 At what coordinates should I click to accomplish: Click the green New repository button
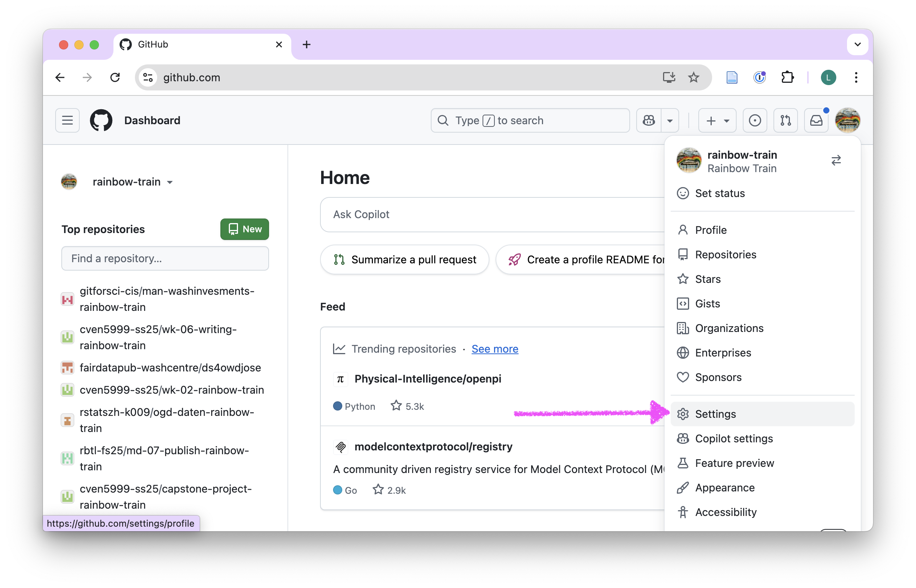pyautogui.click(x=245, y=229)
